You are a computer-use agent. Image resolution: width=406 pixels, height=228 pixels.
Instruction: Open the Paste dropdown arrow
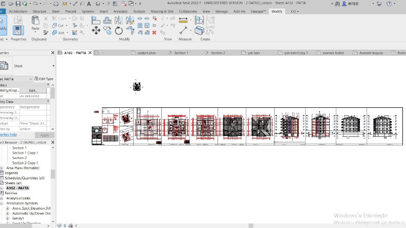pyautogui.click(x=35, y=32)
